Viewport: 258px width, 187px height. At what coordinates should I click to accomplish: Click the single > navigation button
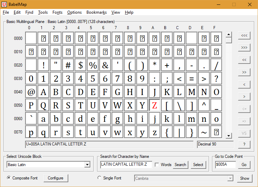244,97
